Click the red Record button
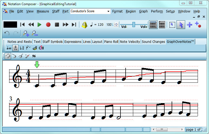The height and width of the screenshot is (134, 209). (x=48, y=25)
